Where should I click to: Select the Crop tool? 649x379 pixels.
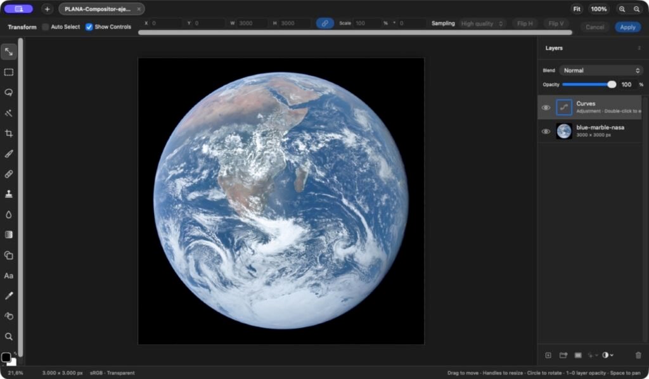click(9, 133)
